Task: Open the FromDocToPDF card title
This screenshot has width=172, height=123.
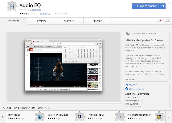Action: (x=96, y=115)
